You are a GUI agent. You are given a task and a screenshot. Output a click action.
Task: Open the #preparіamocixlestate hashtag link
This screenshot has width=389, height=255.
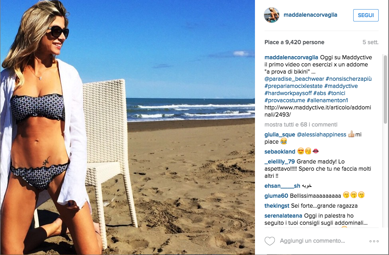coord(294,86)
